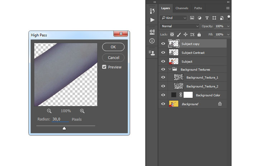Lock image pixels brush icon
The height and width of the screenshot is (166, 260).
(x=179, y=34)
